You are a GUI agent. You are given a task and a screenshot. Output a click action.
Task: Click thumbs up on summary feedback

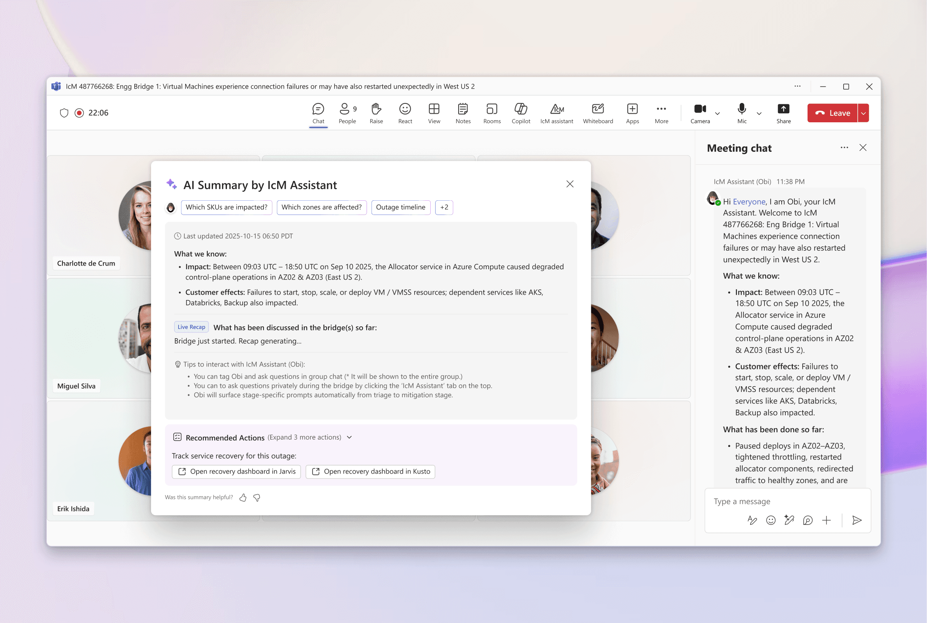(243, 498)
